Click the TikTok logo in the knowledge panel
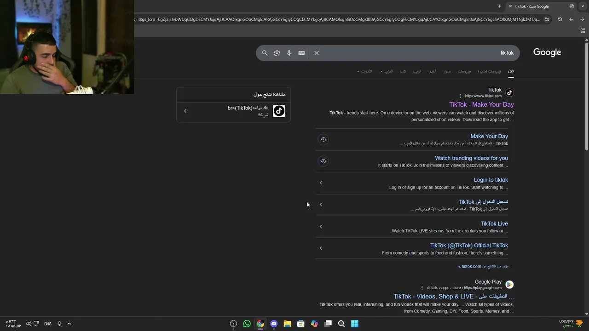Screen dimensions: 589x331 pos(279,111)
